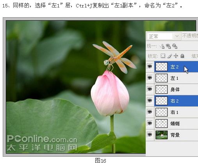Hide the 背景 layer
Image resolution: width=198 pixels, height=163 pixels.
click(150, 134)
